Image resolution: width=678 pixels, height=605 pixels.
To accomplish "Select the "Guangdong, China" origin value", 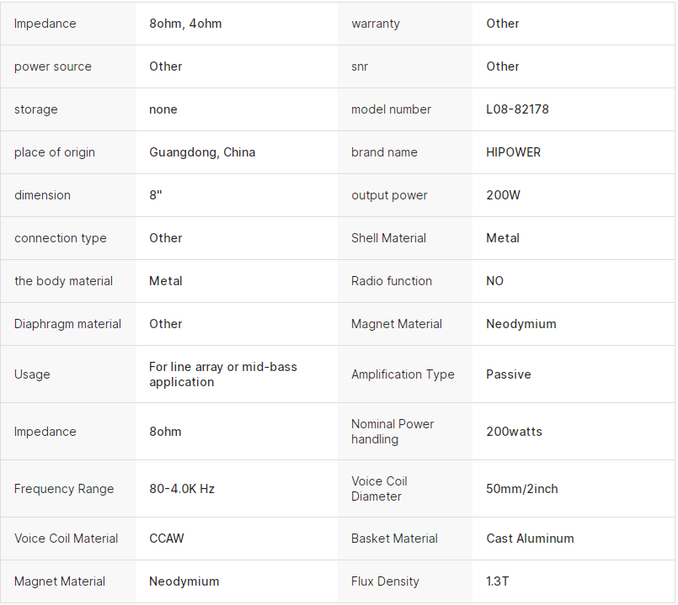I will pyautogui.click(x=202, y=152).
